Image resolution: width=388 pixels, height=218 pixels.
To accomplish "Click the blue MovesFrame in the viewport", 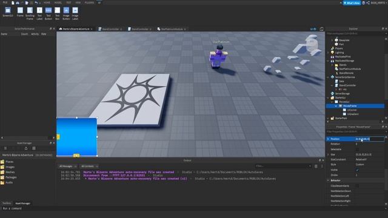I will click(77, 137).
